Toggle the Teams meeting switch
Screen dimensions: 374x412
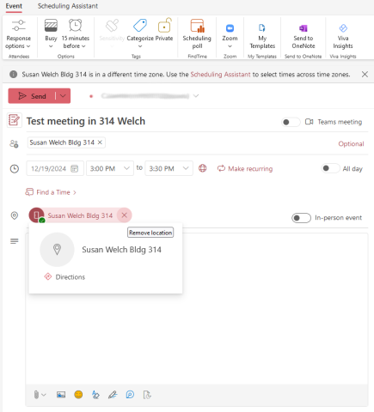291,122
